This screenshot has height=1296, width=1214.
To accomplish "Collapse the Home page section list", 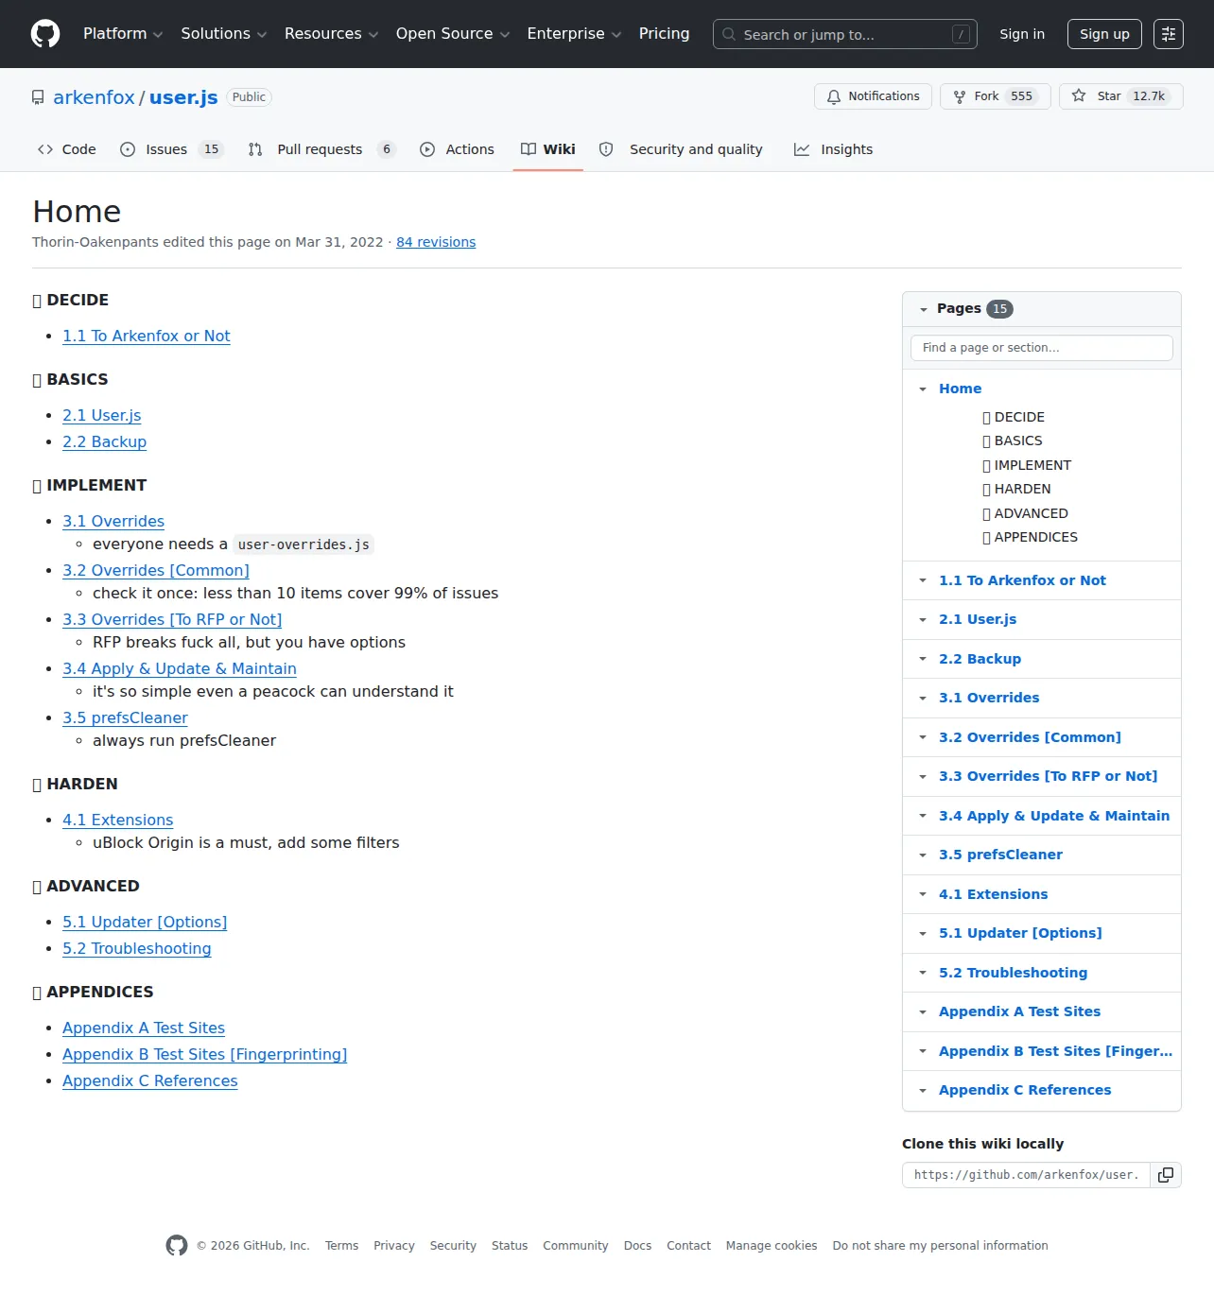I will 923,389.
